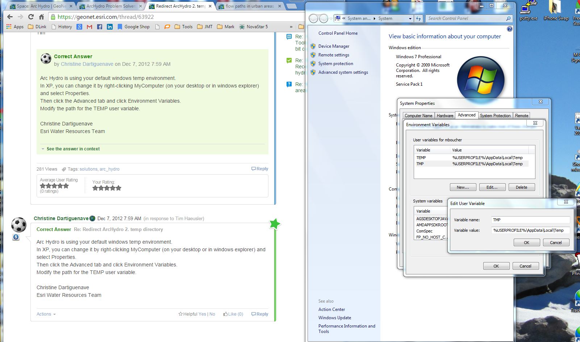Click the browser forward arrow

20,17
